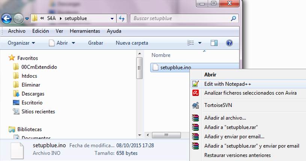
Task: Click the navigation pane vertical scrollbar thumb
Action: point(139,68)
